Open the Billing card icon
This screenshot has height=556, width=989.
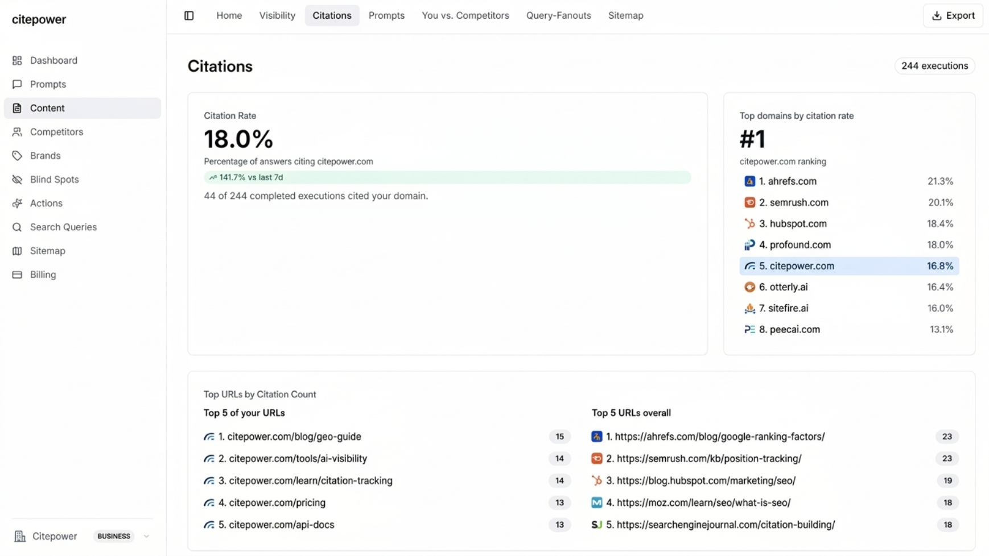click(x=17, y=275)
